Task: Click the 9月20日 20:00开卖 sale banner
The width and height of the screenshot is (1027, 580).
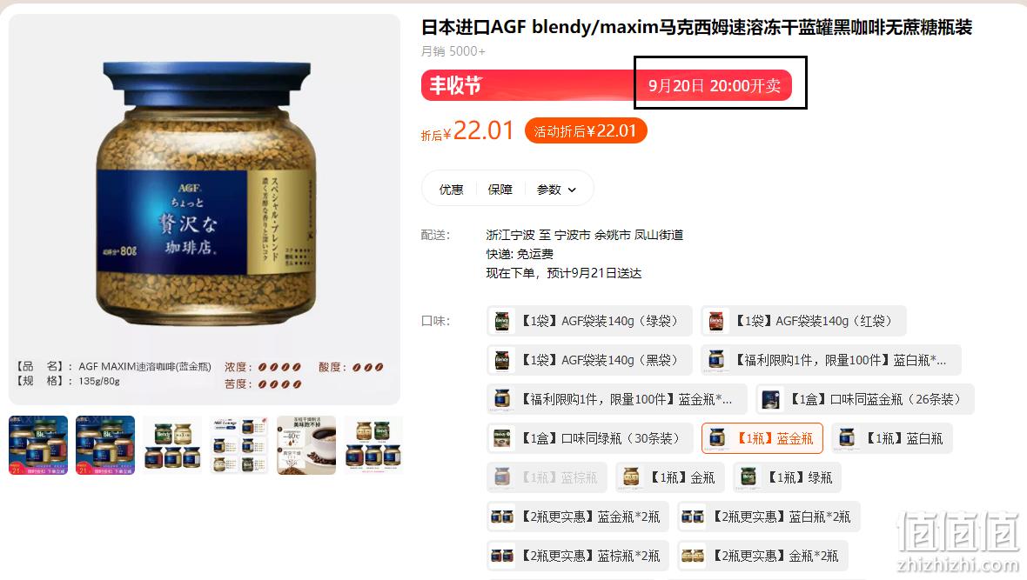Action: 715,86
